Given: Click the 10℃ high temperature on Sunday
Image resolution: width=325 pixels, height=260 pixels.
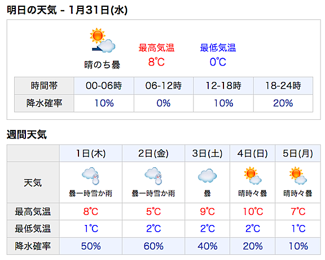Looking at the screenshot, I should click(253, 211).
